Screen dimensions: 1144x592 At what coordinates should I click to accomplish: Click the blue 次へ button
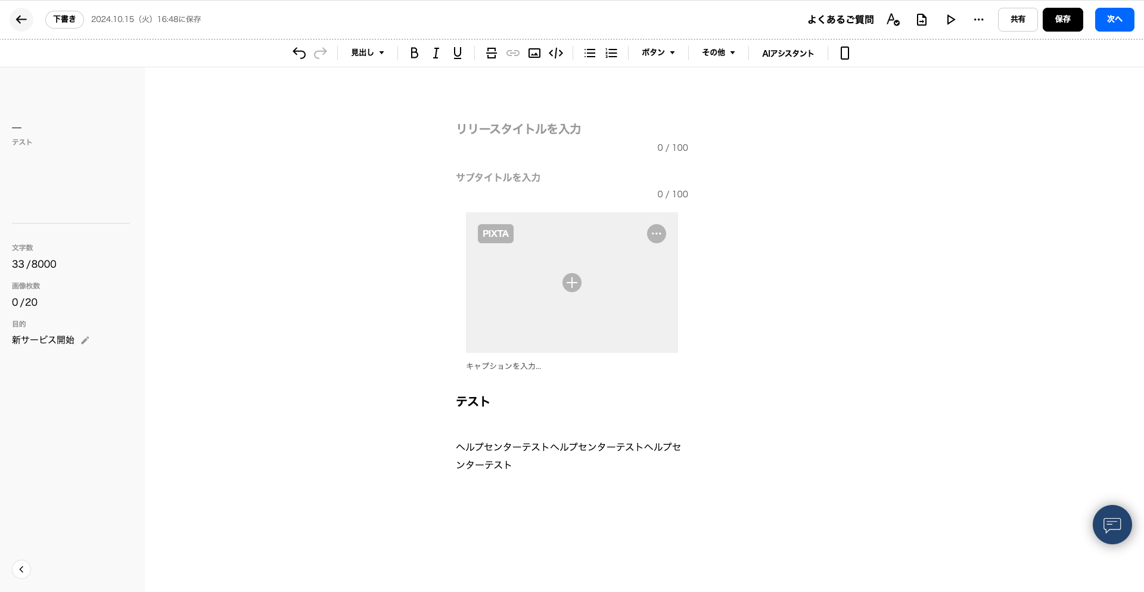[x=1114, y=20]
